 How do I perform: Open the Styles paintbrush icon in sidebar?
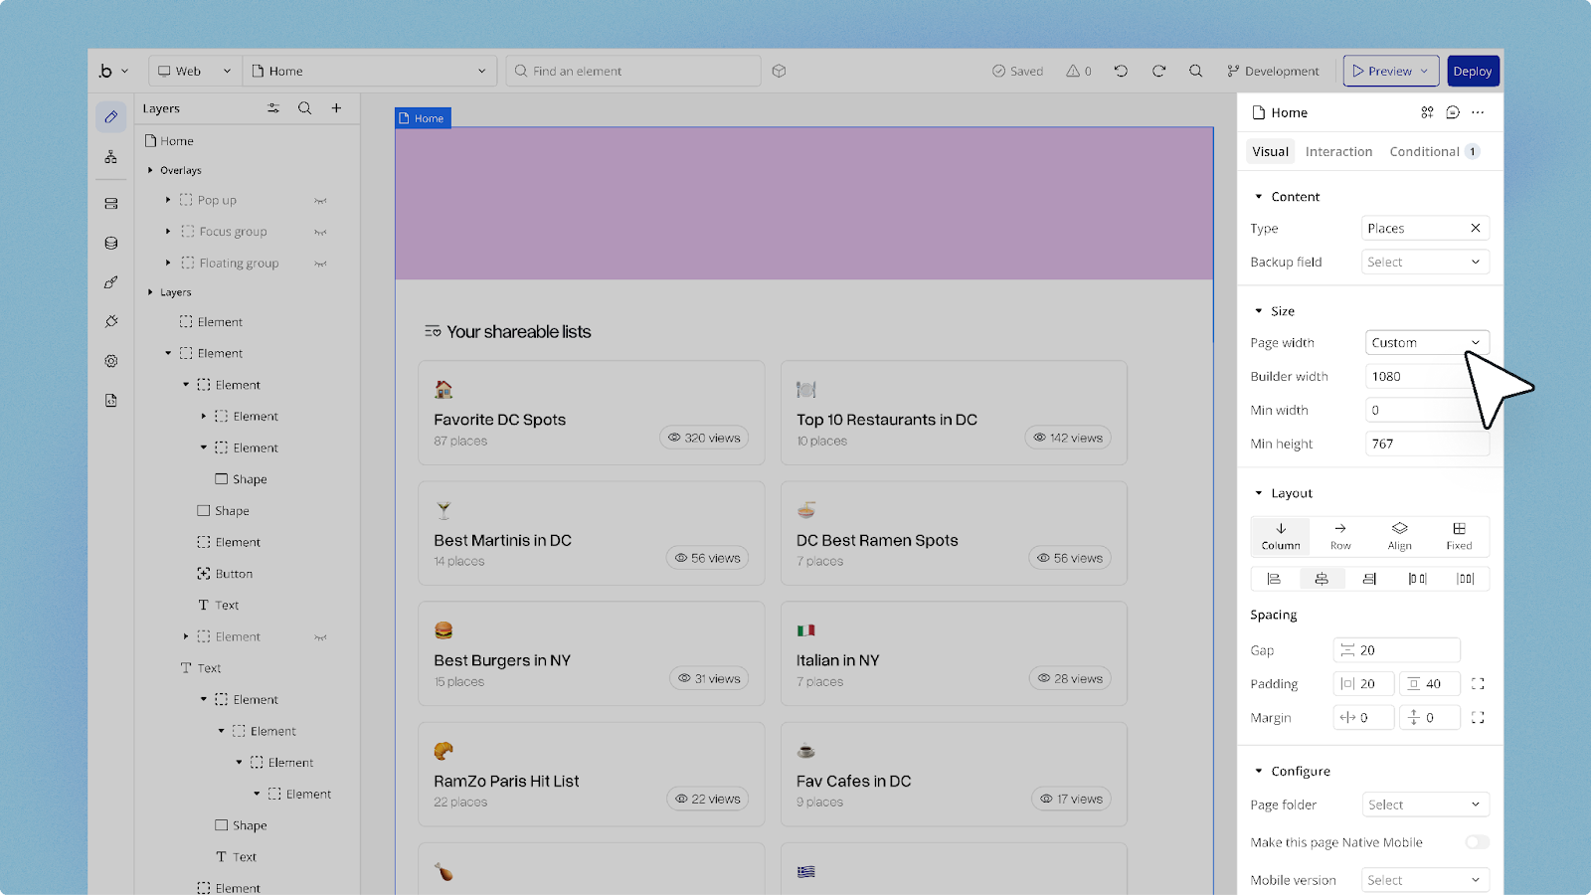(x=111, y=282)
